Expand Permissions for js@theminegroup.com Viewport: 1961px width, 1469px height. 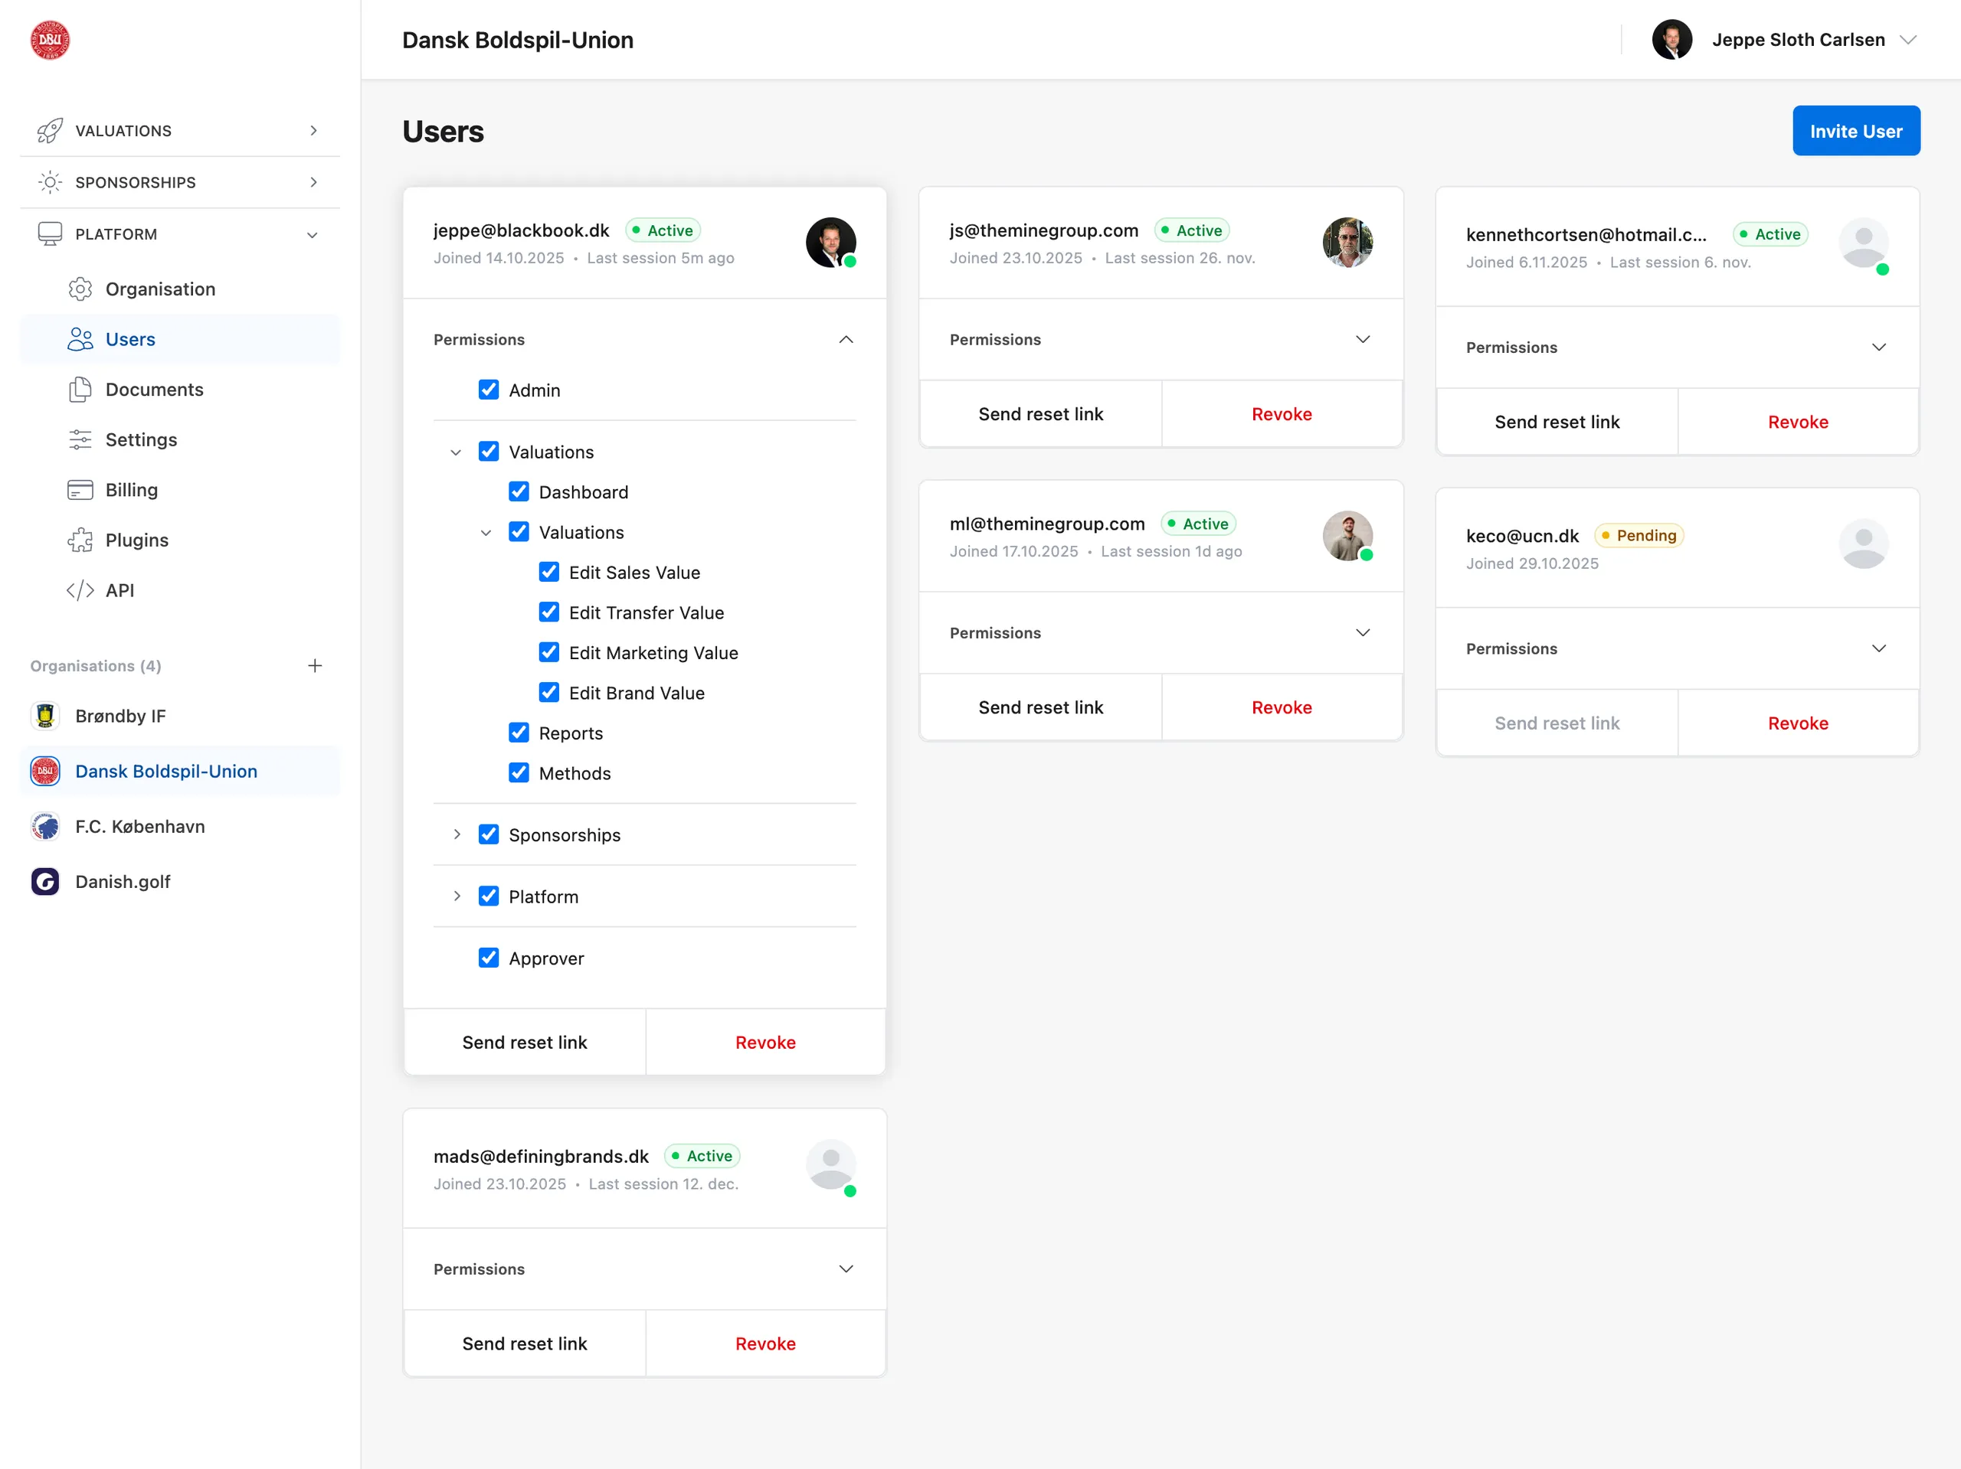(x=1363, y=339)
